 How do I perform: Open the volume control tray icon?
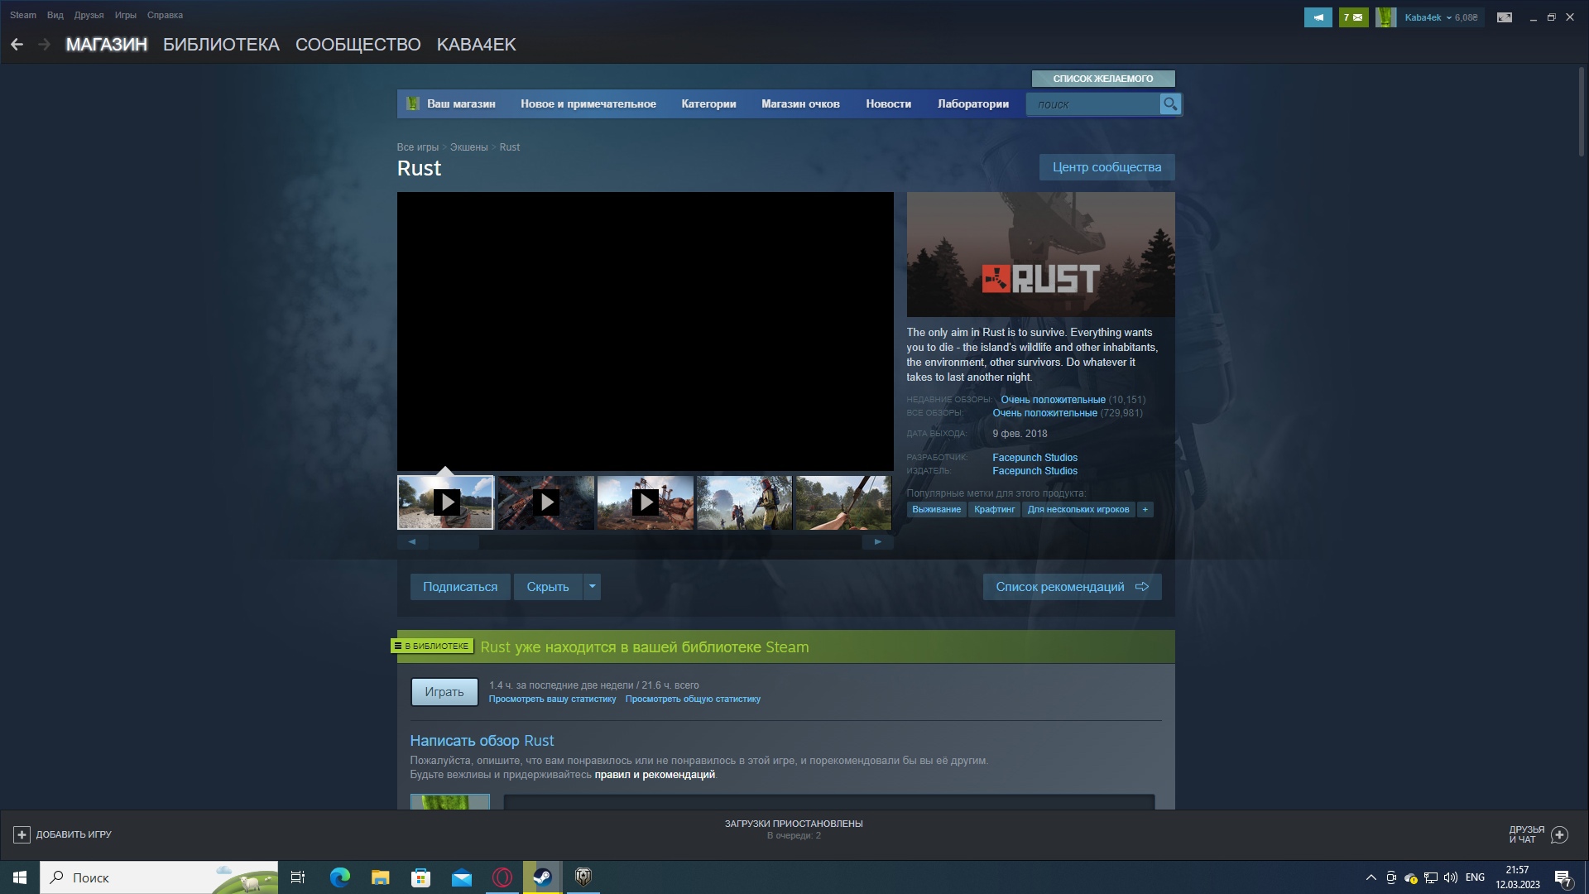pyautogui.click(x=1451, y=877)
